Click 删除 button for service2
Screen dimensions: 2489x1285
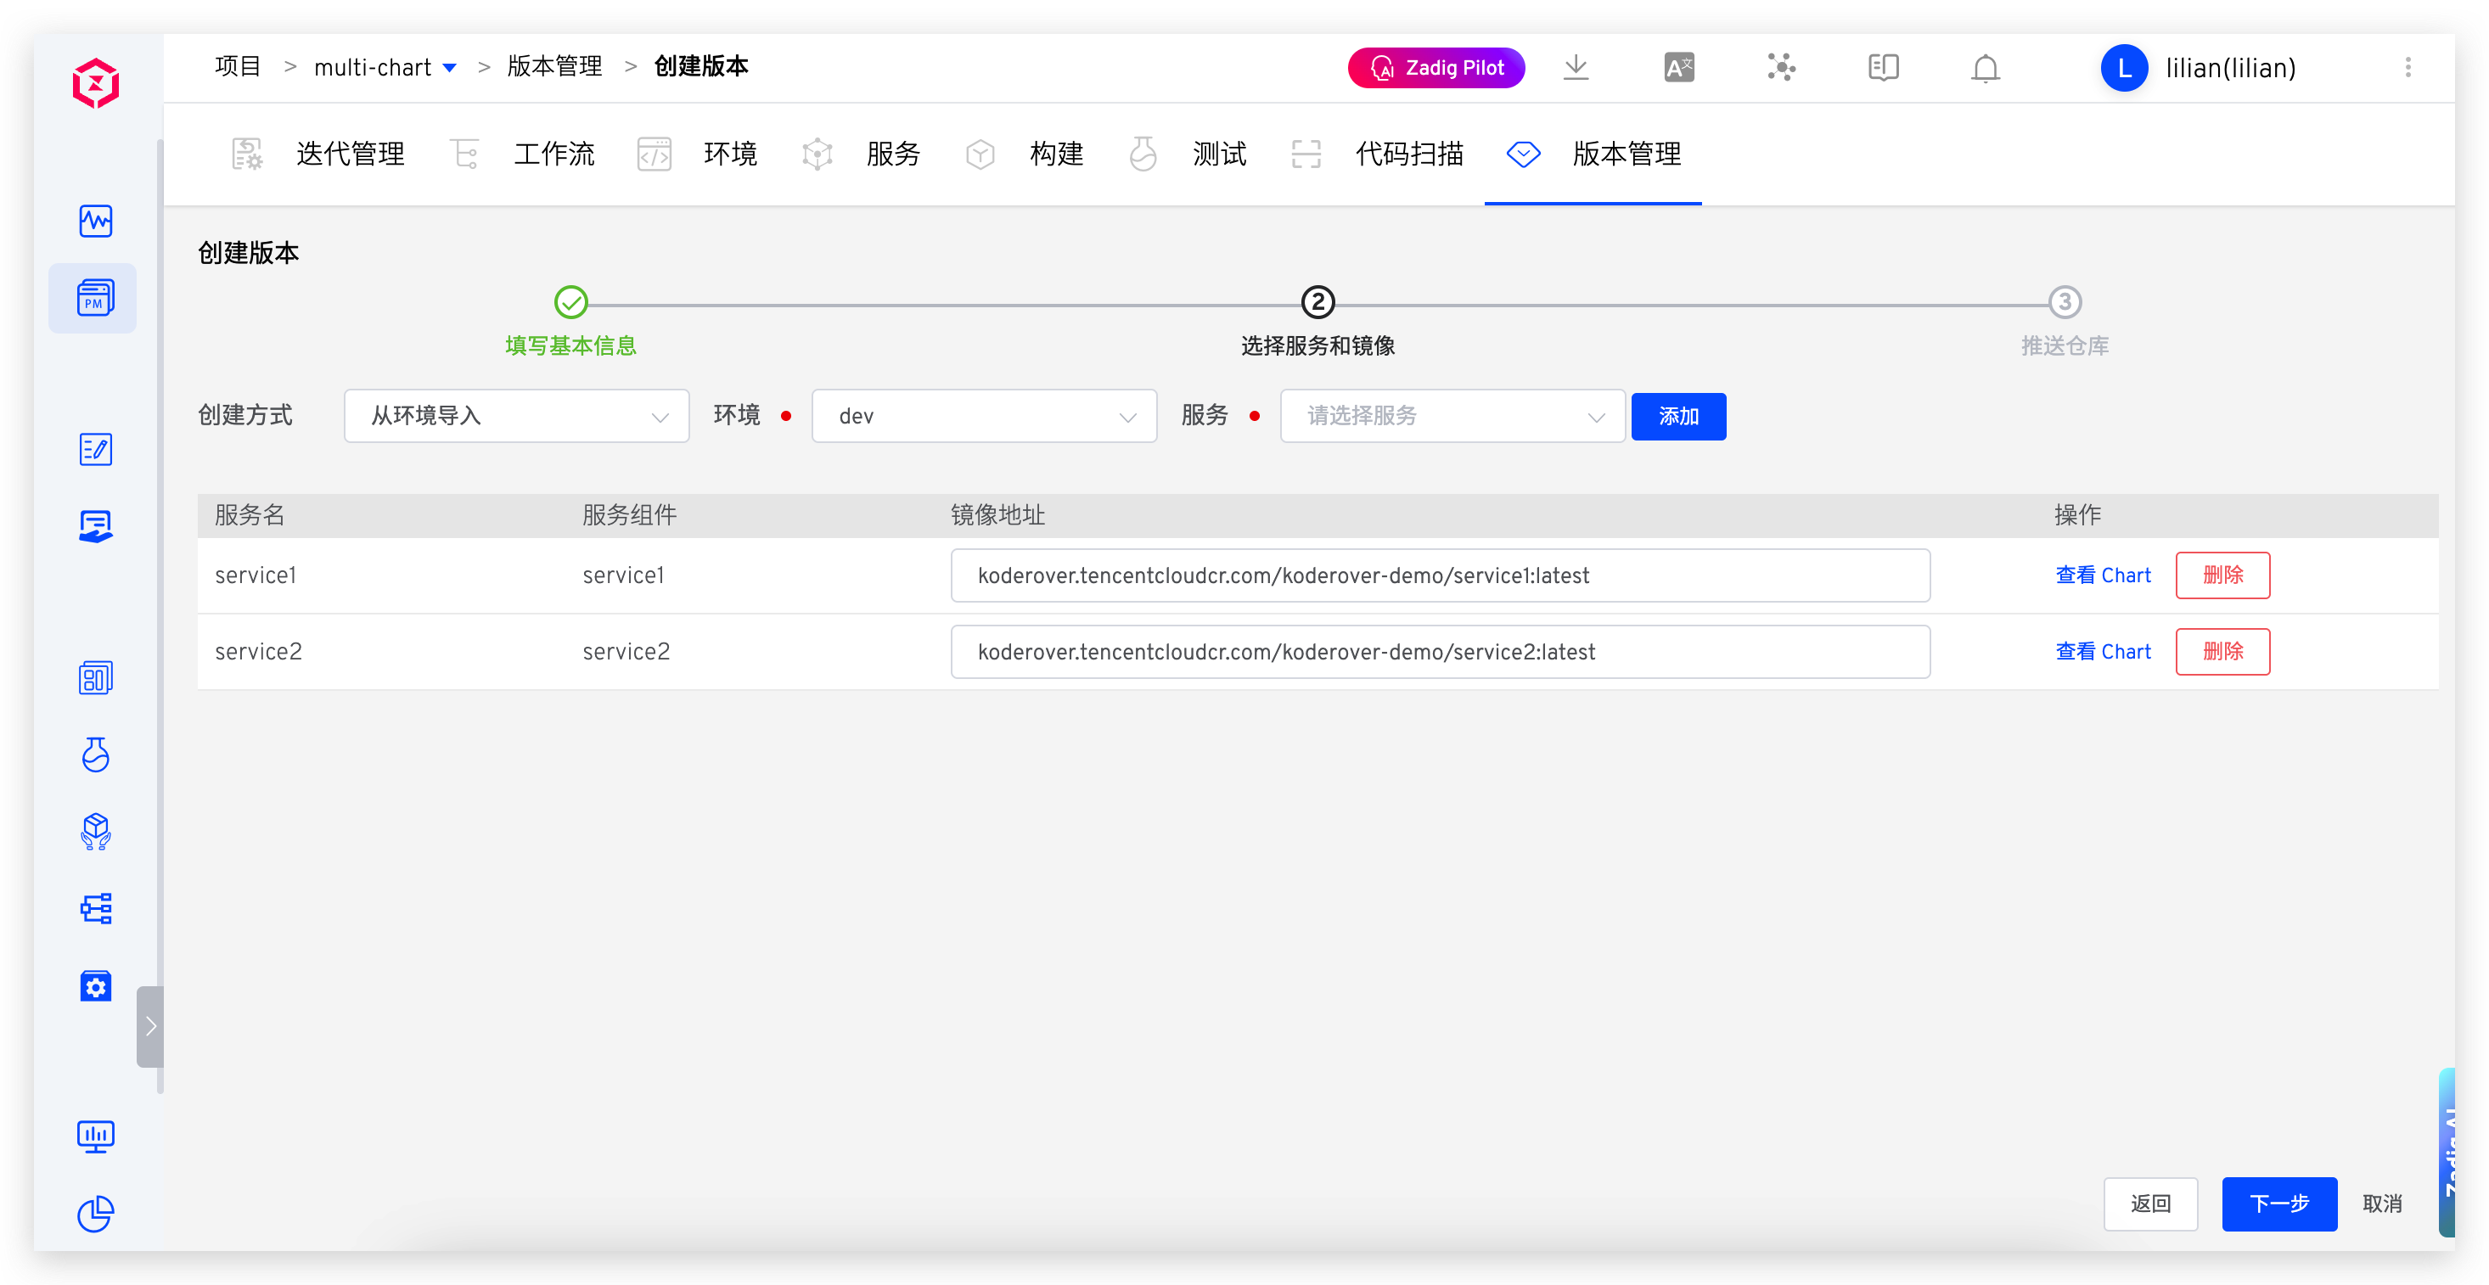[2222, 652]
